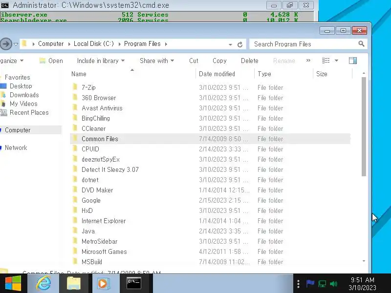Select the CCleaner folder icon
The image size is (391, 293).
click(75, 128)
